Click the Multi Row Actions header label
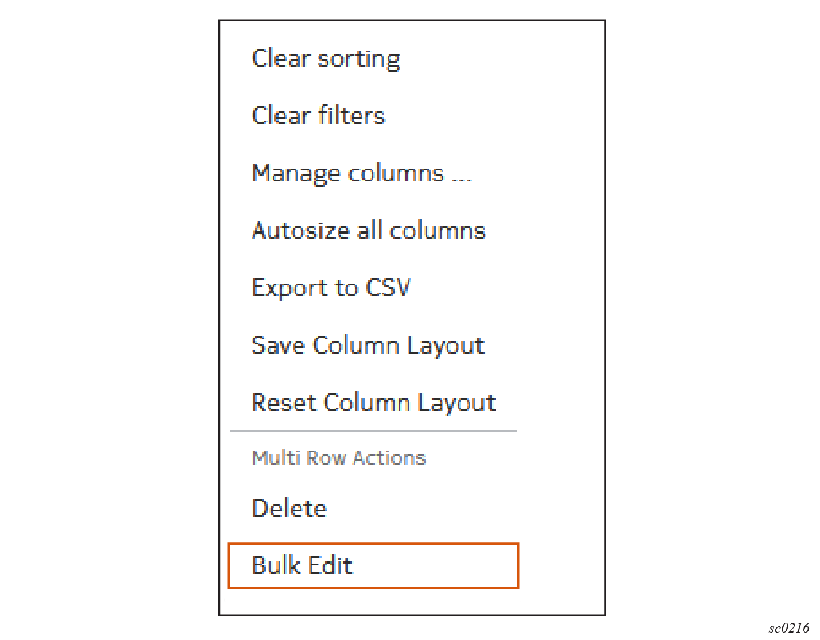820x640 pixels. (339, 458)
